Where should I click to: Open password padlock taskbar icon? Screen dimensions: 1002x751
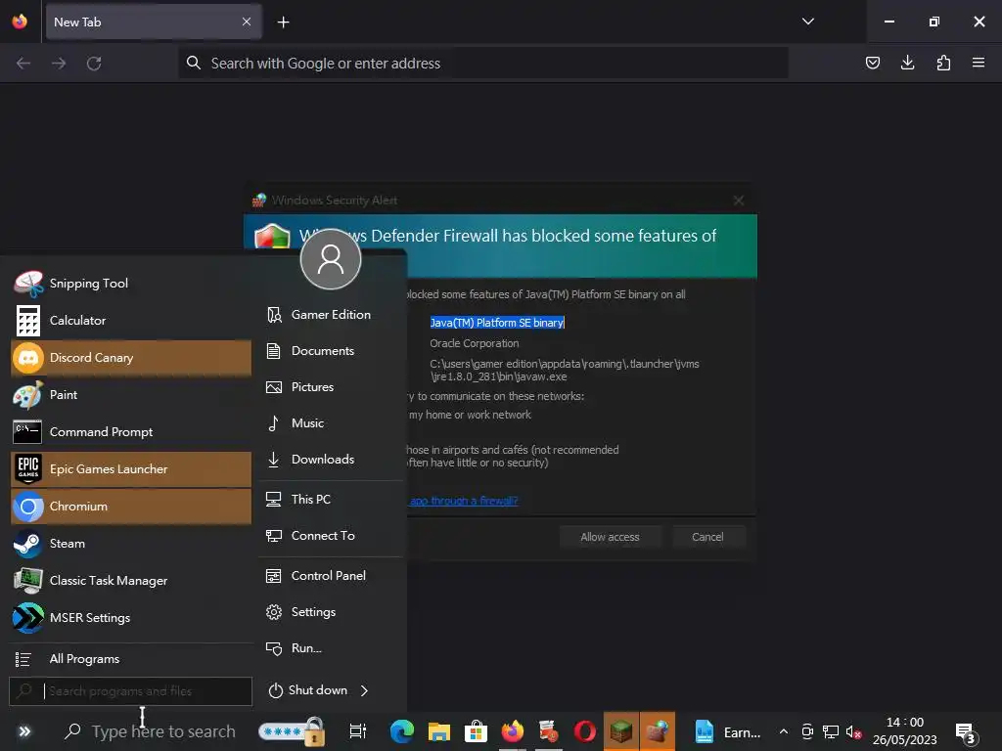pos(292,731)
